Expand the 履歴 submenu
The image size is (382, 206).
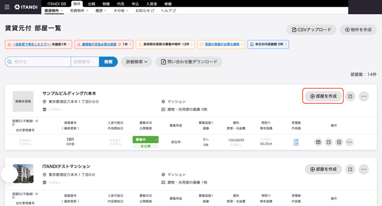tap(101, 11)
